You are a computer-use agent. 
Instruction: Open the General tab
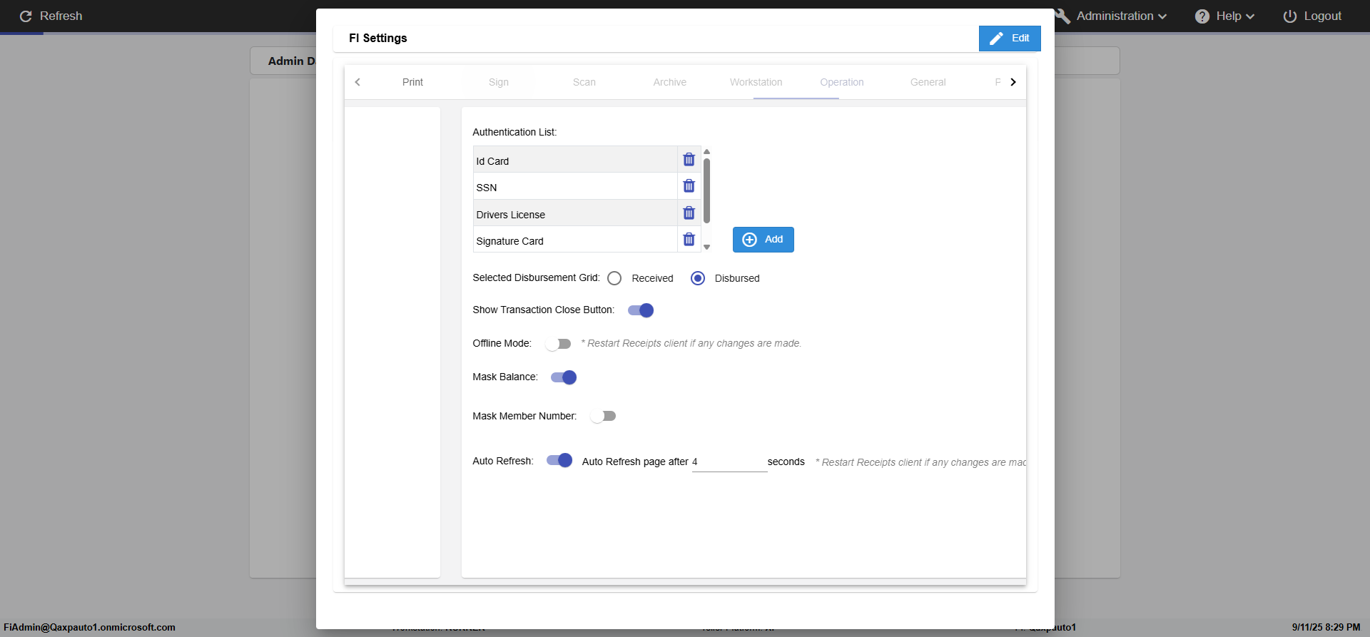pyautogui.click(x=928, y=82)
